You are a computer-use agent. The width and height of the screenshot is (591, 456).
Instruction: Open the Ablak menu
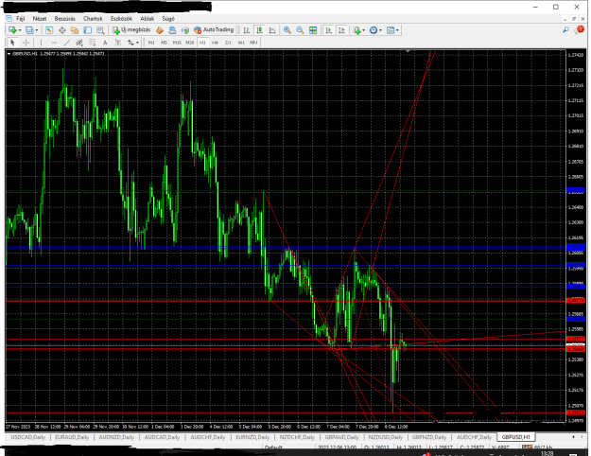click(147, 19)
